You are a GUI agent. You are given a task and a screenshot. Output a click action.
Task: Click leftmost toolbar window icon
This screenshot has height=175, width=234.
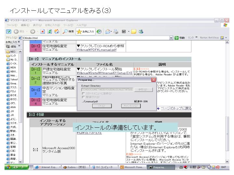coord(8,31)
